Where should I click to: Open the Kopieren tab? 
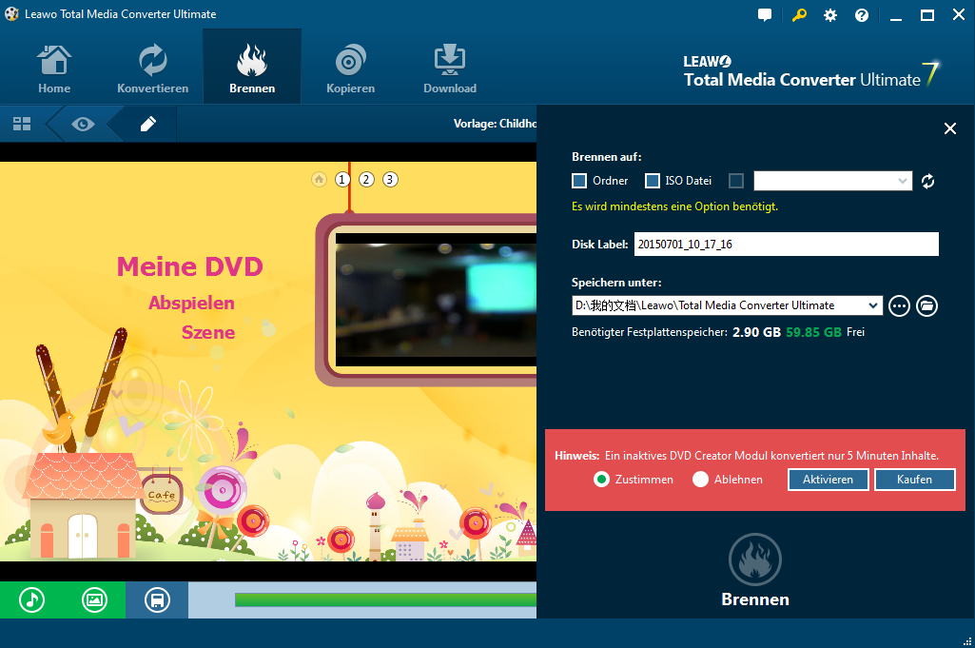coord(350,69)
